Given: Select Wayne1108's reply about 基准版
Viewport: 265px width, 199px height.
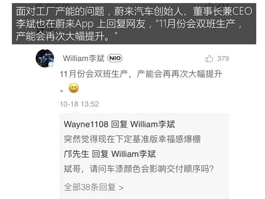Looking at the screenshot, I should coord(132,139).
